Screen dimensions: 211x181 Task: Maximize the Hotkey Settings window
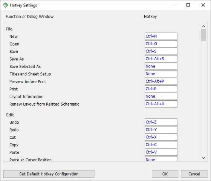pos(188,5)
